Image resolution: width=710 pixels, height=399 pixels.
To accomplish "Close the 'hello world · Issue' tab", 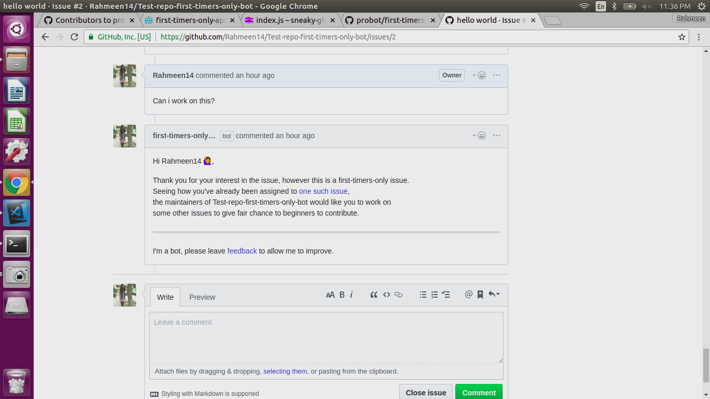I will click(533, 20).
